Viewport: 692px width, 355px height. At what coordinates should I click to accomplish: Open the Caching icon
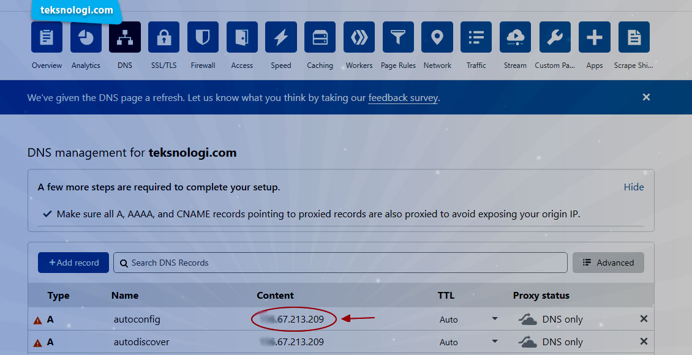320,37
